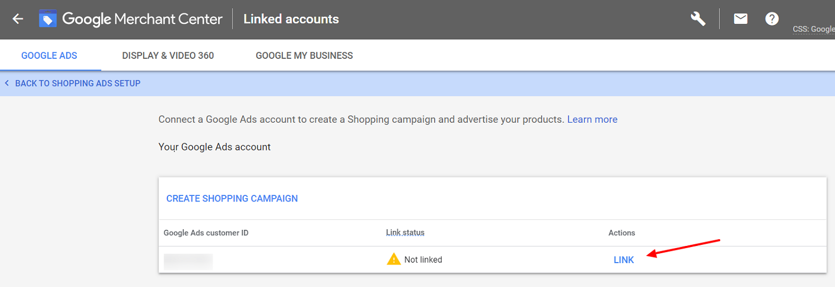
Task: Open the Learn more link
Action: point(592,119)
